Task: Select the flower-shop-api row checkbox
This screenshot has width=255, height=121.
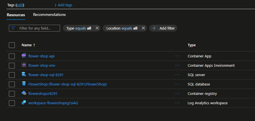Action: coord(12,56)
